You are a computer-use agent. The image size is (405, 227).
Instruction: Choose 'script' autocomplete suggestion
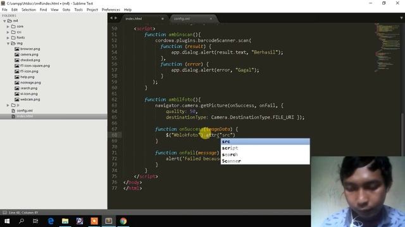(265, 148)
